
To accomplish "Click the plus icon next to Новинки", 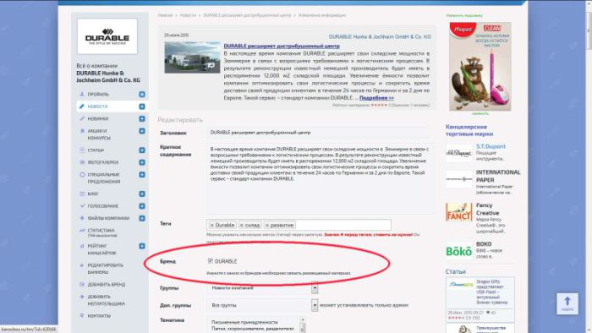I will tap(142, 118).
